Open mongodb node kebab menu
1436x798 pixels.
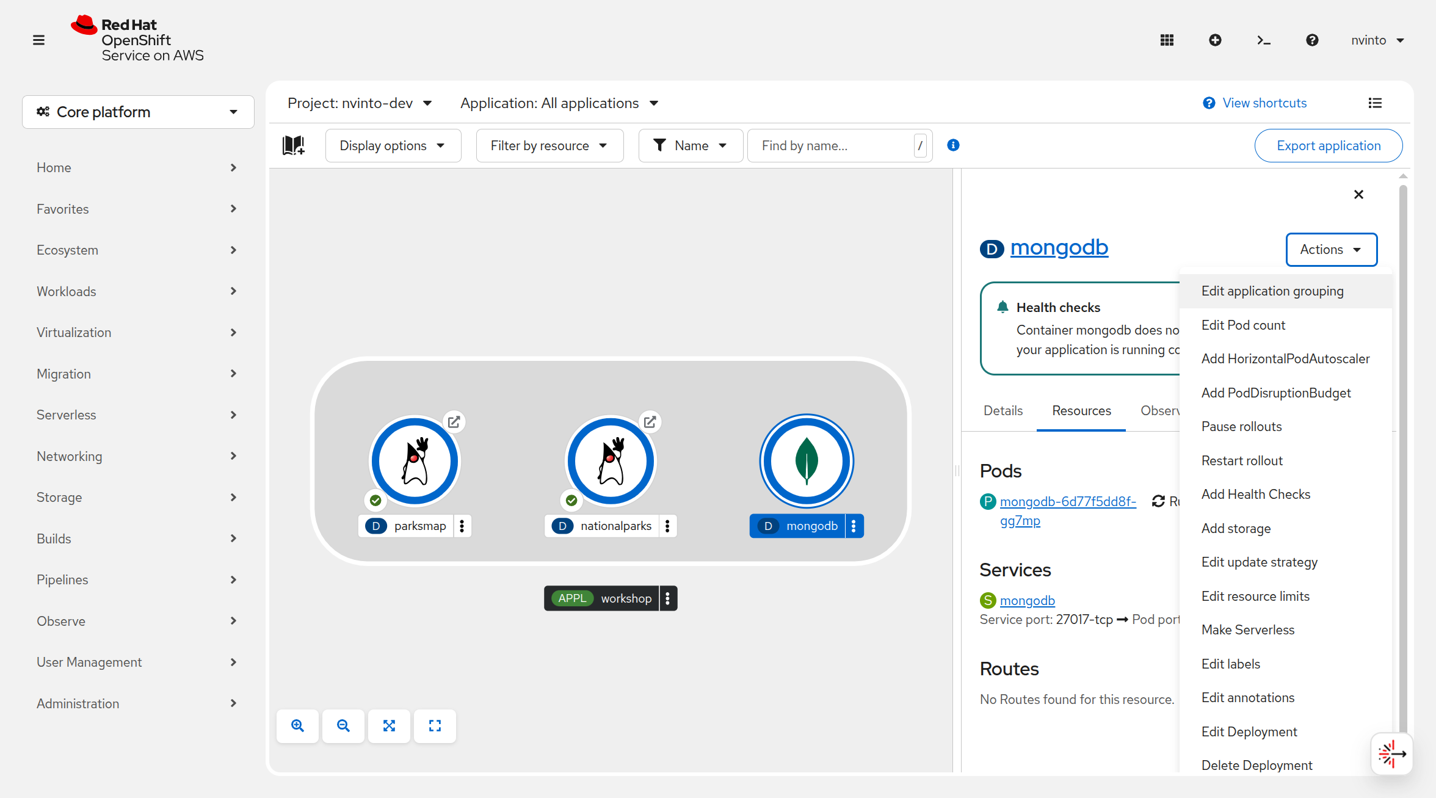tap(854, 526)
